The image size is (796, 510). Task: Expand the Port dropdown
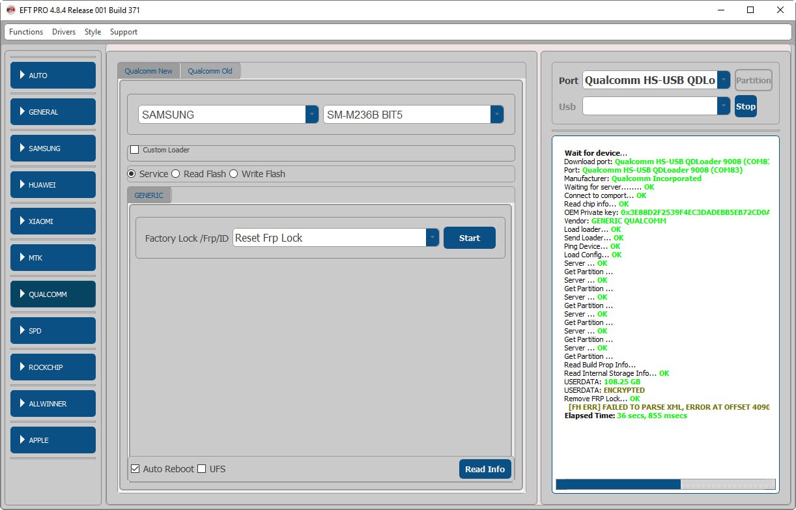pos(724,80)
